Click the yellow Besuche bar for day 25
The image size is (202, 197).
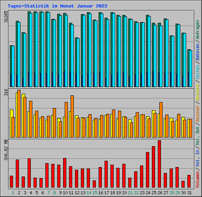(153, 124)
